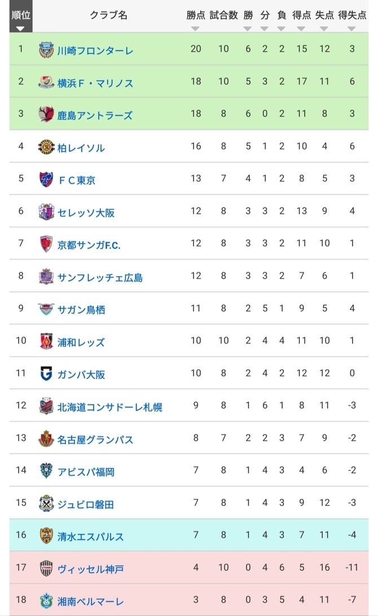This screenshot has width=378, height=616.
Task: Click the FC Tokyo crest icon
Action: (x=46, y=180)
